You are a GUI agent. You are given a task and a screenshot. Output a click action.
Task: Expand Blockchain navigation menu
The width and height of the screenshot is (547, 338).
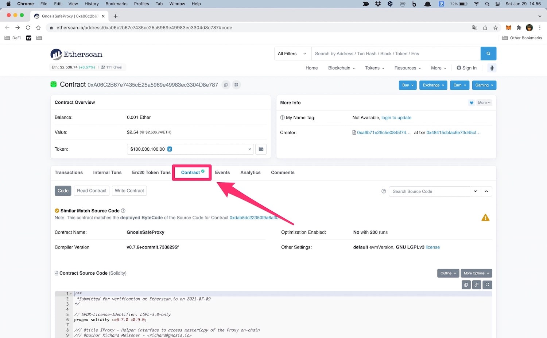pos(341,68)
